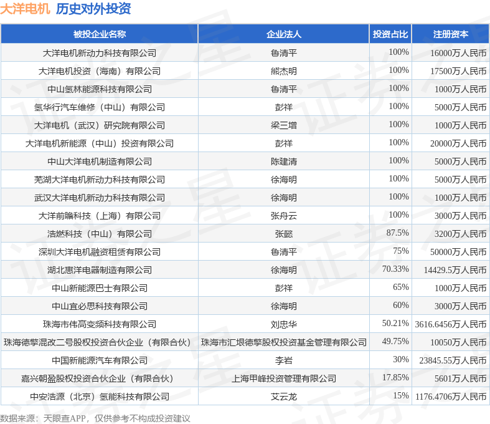The height and width of the screenshot is (424, 490).
Task: Select 氢华行汽车维修（中山）有限公司 cell
Action: (x=100, y=107)
